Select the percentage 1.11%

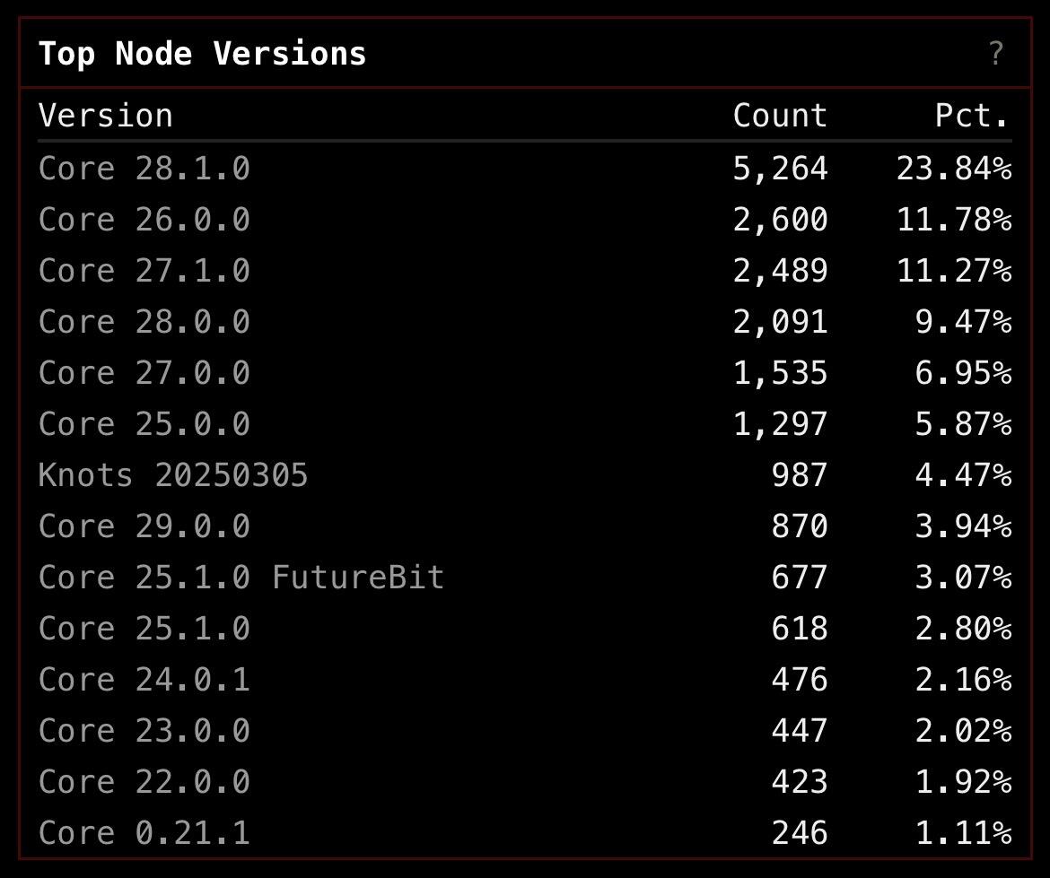(x=964, y=833)
